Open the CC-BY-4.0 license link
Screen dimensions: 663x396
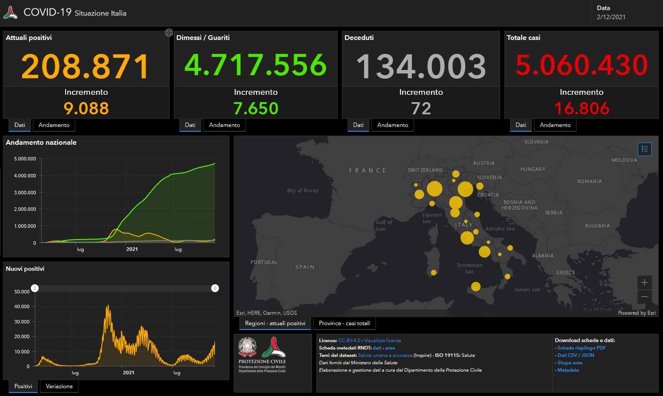tap(349, 340)
